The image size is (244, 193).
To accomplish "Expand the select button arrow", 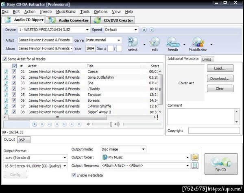I will coord(144,44).
